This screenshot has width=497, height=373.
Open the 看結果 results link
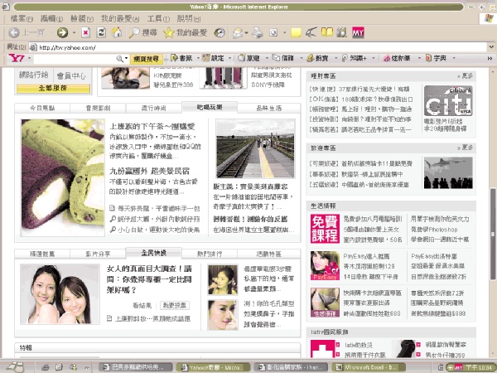tap(142, 305)
